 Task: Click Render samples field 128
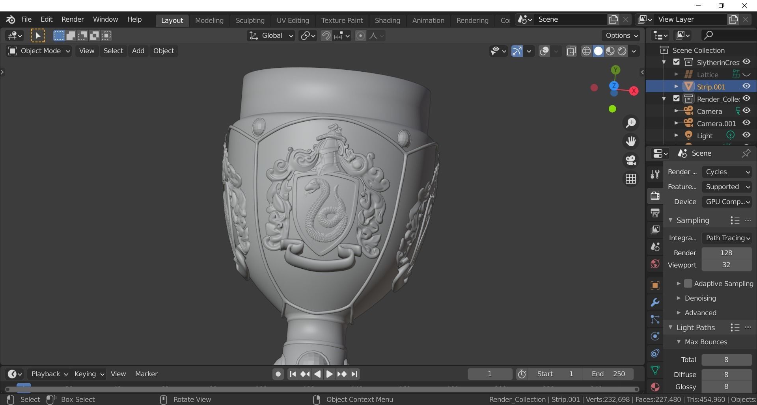[727, 253]
